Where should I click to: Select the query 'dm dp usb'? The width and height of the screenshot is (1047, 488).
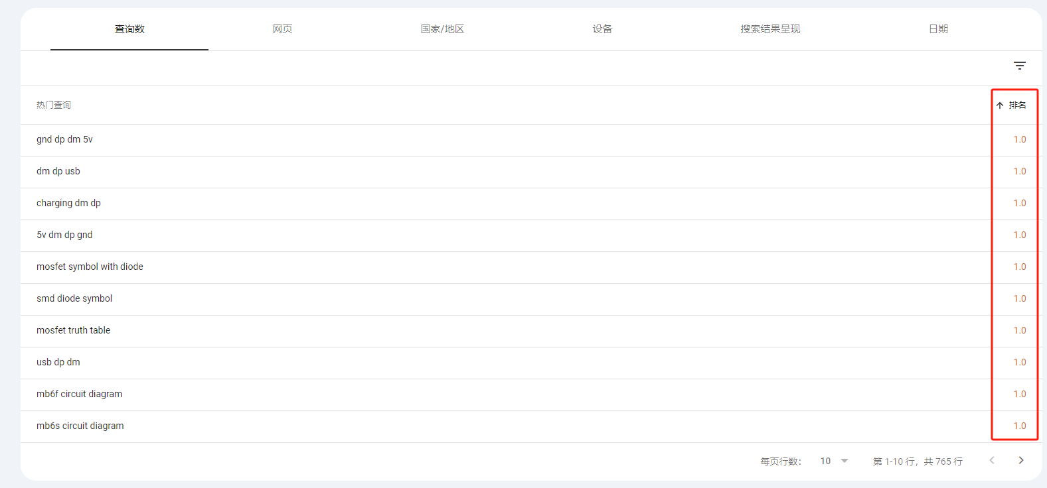click(x=58, y=171)
